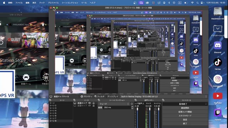The width and height of the screenshot is (228, 128).
Task: Open the 編集 menu
Action: pyautogui.click(x=27, y=3)
